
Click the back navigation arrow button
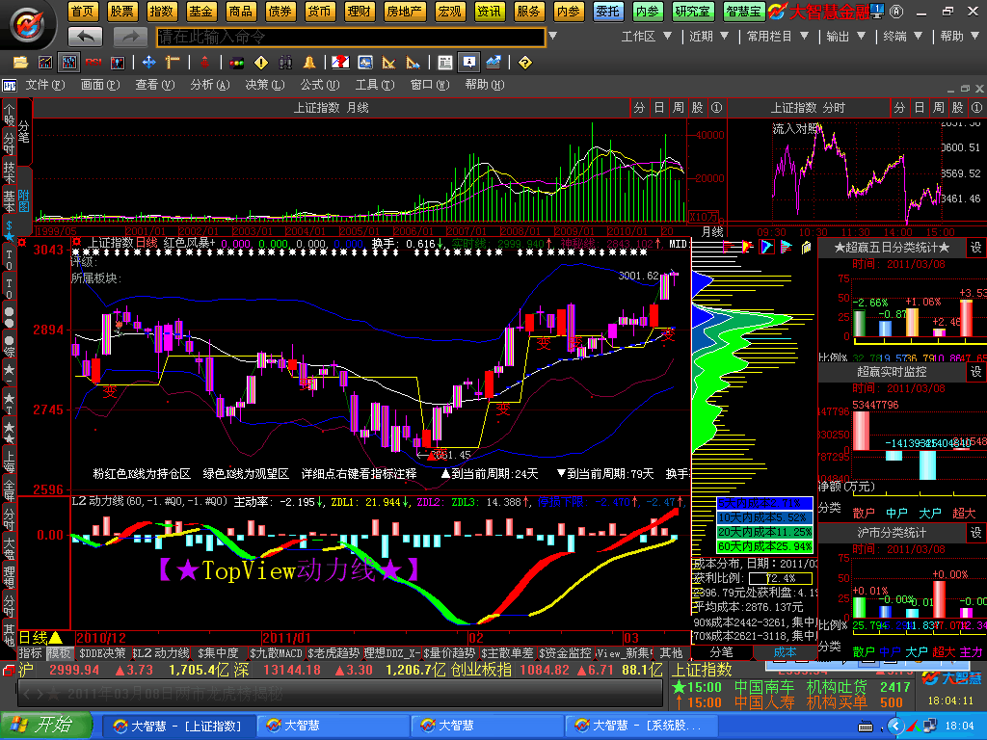coord(86,38)
